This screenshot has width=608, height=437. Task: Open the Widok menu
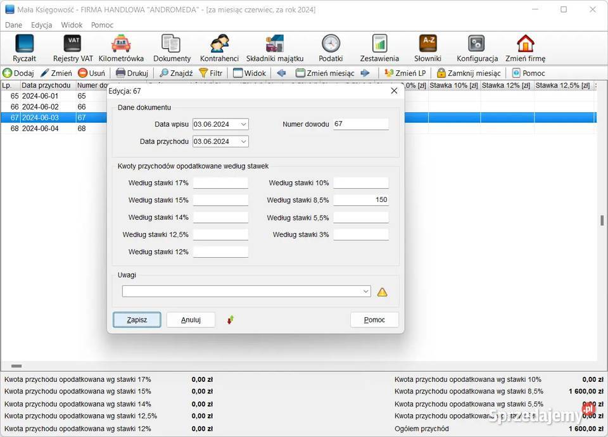[x=72, y=25]
